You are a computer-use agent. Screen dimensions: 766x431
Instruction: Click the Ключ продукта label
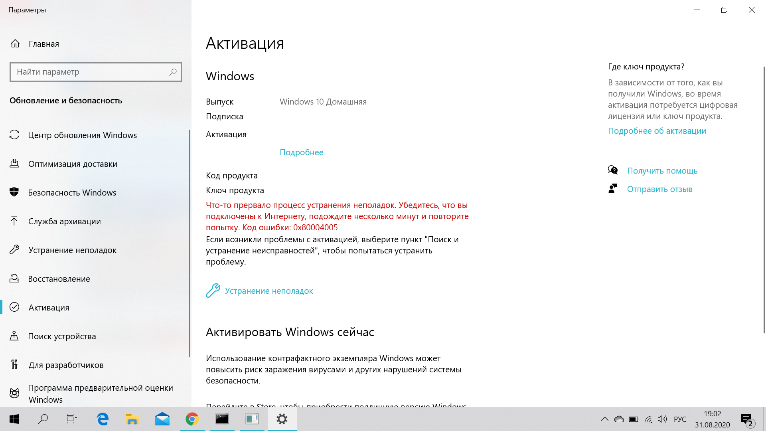pyautogui.click(x=235, y=190)
